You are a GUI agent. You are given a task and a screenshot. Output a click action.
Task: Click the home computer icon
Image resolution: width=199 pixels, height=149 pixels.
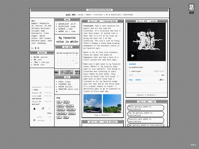tap(192, 8)
